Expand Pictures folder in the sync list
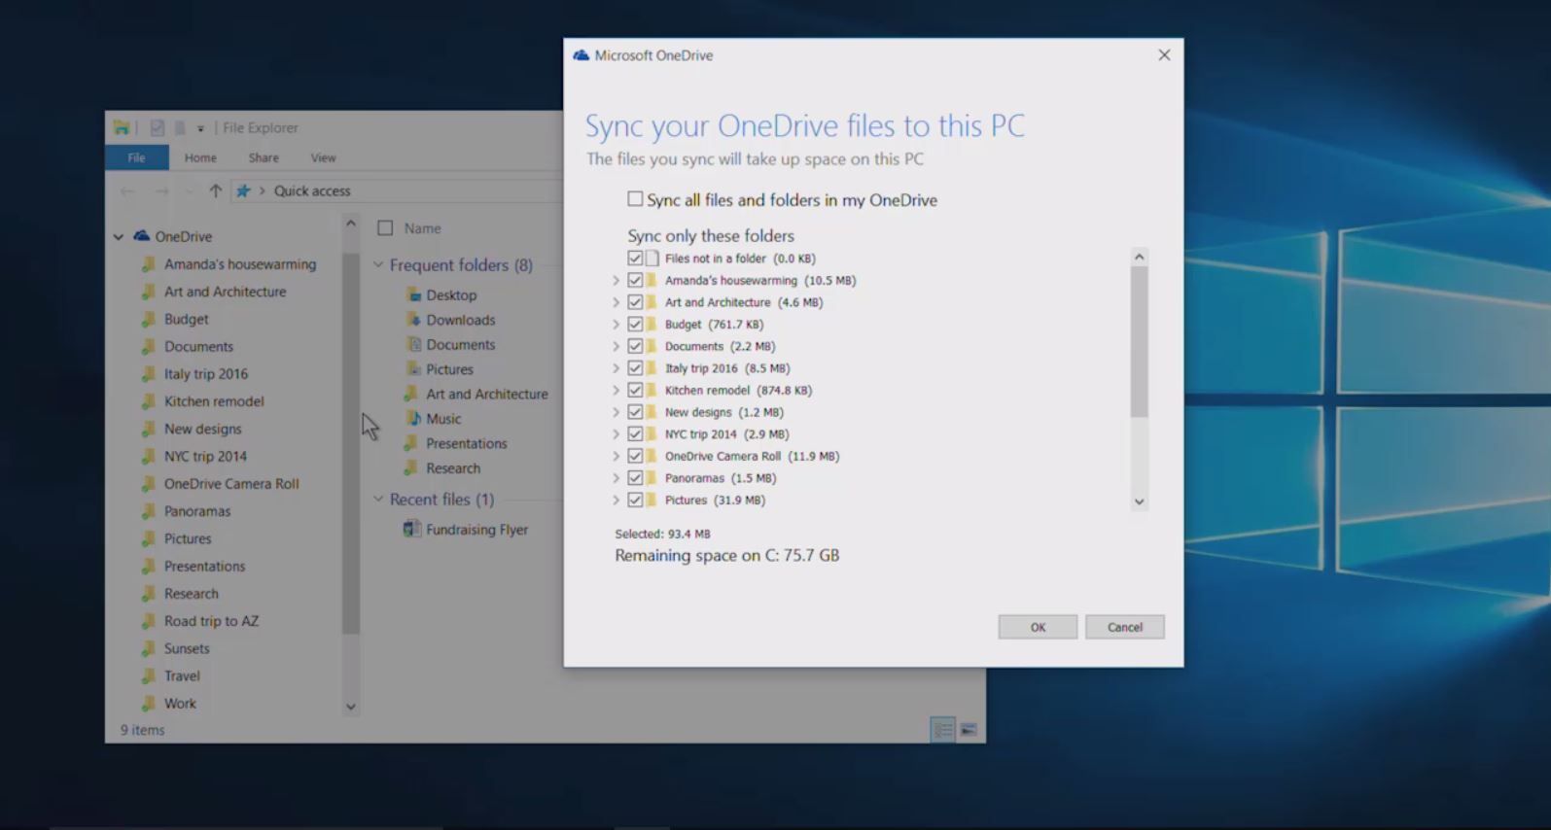Screen dimensions: 1551x830 [x=616, y=500]
